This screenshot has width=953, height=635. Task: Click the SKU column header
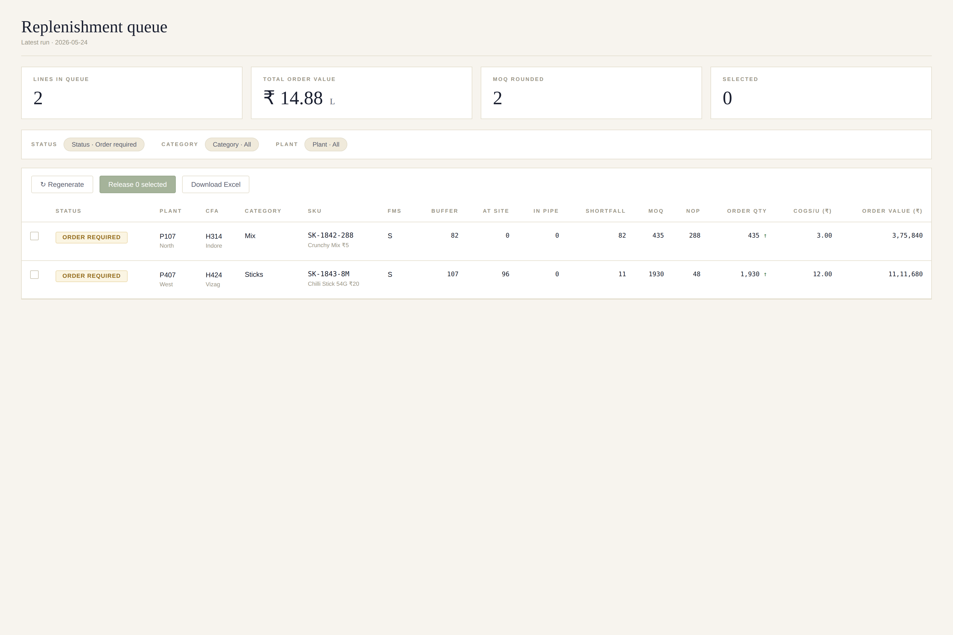tap(314, 211)
